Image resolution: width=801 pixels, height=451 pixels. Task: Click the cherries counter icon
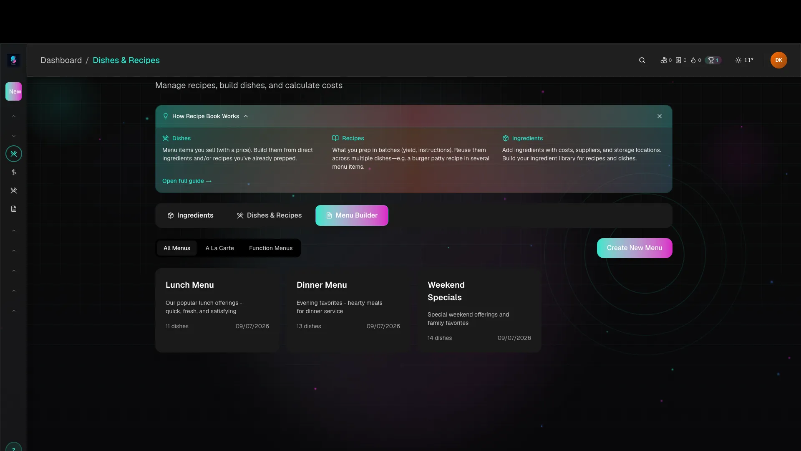pos(663,60)
